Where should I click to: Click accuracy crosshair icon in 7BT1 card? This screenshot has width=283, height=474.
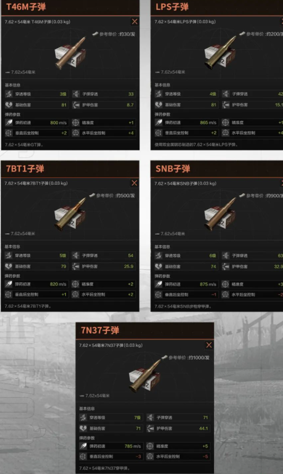click(75, 284)
